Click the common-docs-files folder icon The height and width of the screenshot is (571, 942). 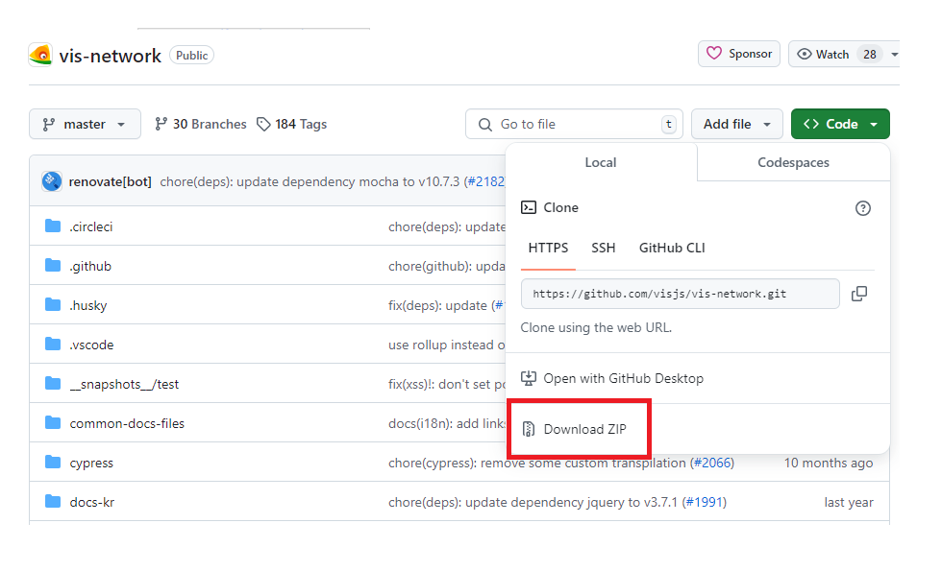click(x=53, y=423)
